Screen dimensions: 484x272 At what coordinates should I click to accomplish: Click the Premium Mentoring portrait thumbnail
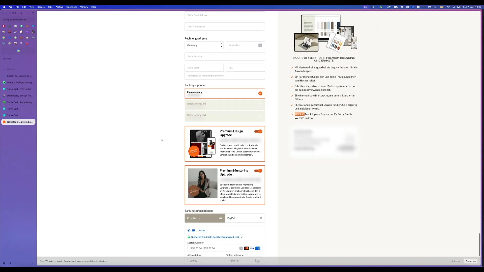(202, 183)
